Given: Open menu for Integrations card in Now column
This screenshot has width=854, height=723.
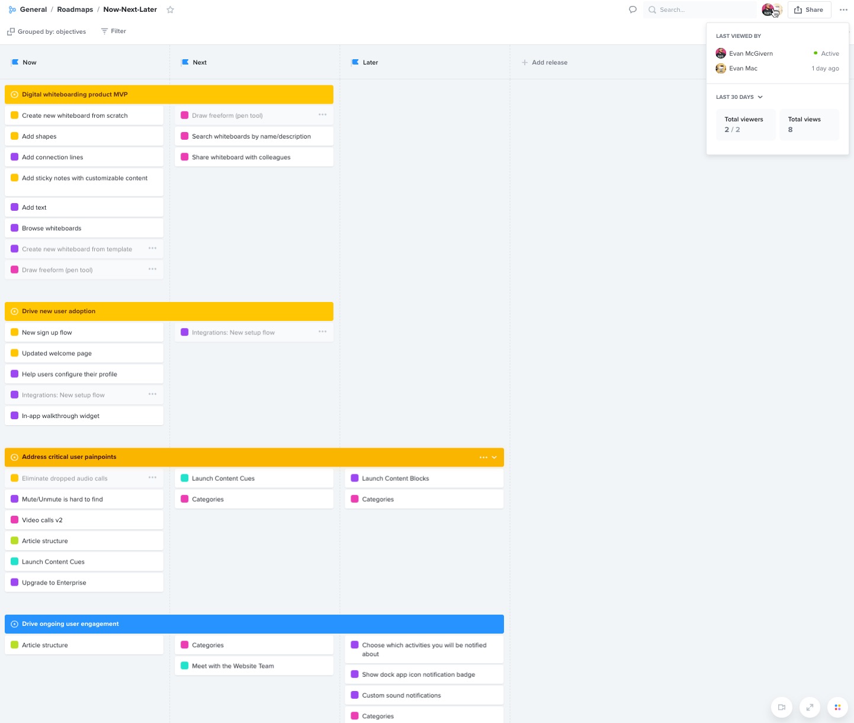Looking at the screenshot, I should (x=153, y=394).
